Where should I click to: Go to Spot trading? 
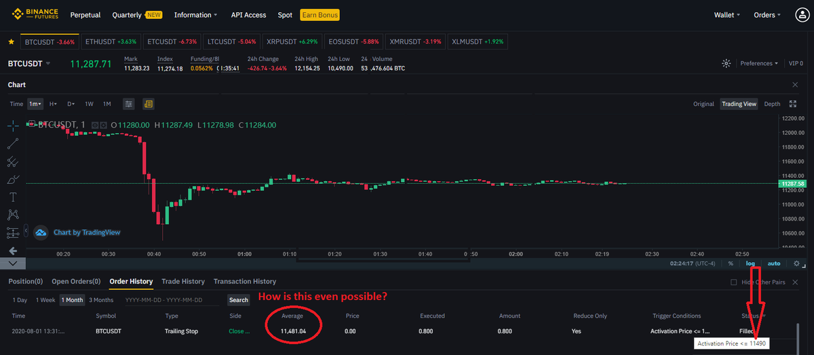[x=285, y=15]
